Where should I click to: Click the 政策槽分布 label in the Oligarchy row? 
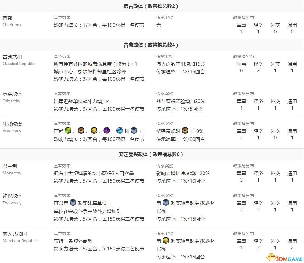(243, 94)
